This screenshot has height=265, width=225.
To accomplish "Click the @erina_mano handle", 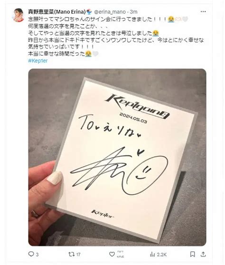I will [110, 12].
